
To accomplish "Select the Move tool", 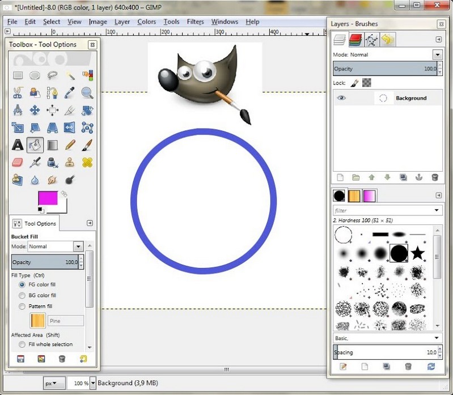I will pyautogui.click(x=35, y=111).
